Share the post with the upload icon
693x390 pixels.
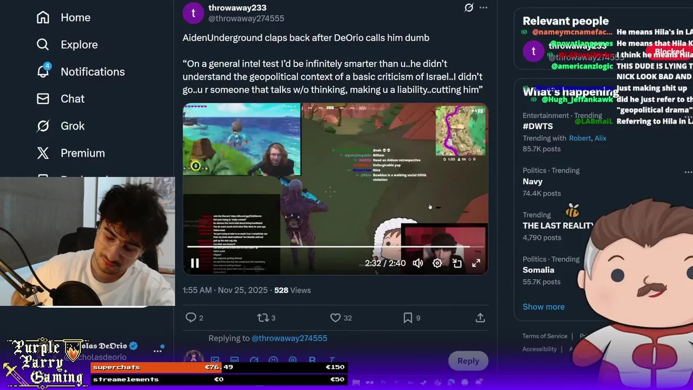point(480,318)
